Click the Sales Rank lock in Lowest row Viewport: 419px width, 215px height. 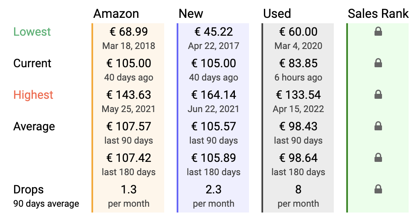pos(378,32)
